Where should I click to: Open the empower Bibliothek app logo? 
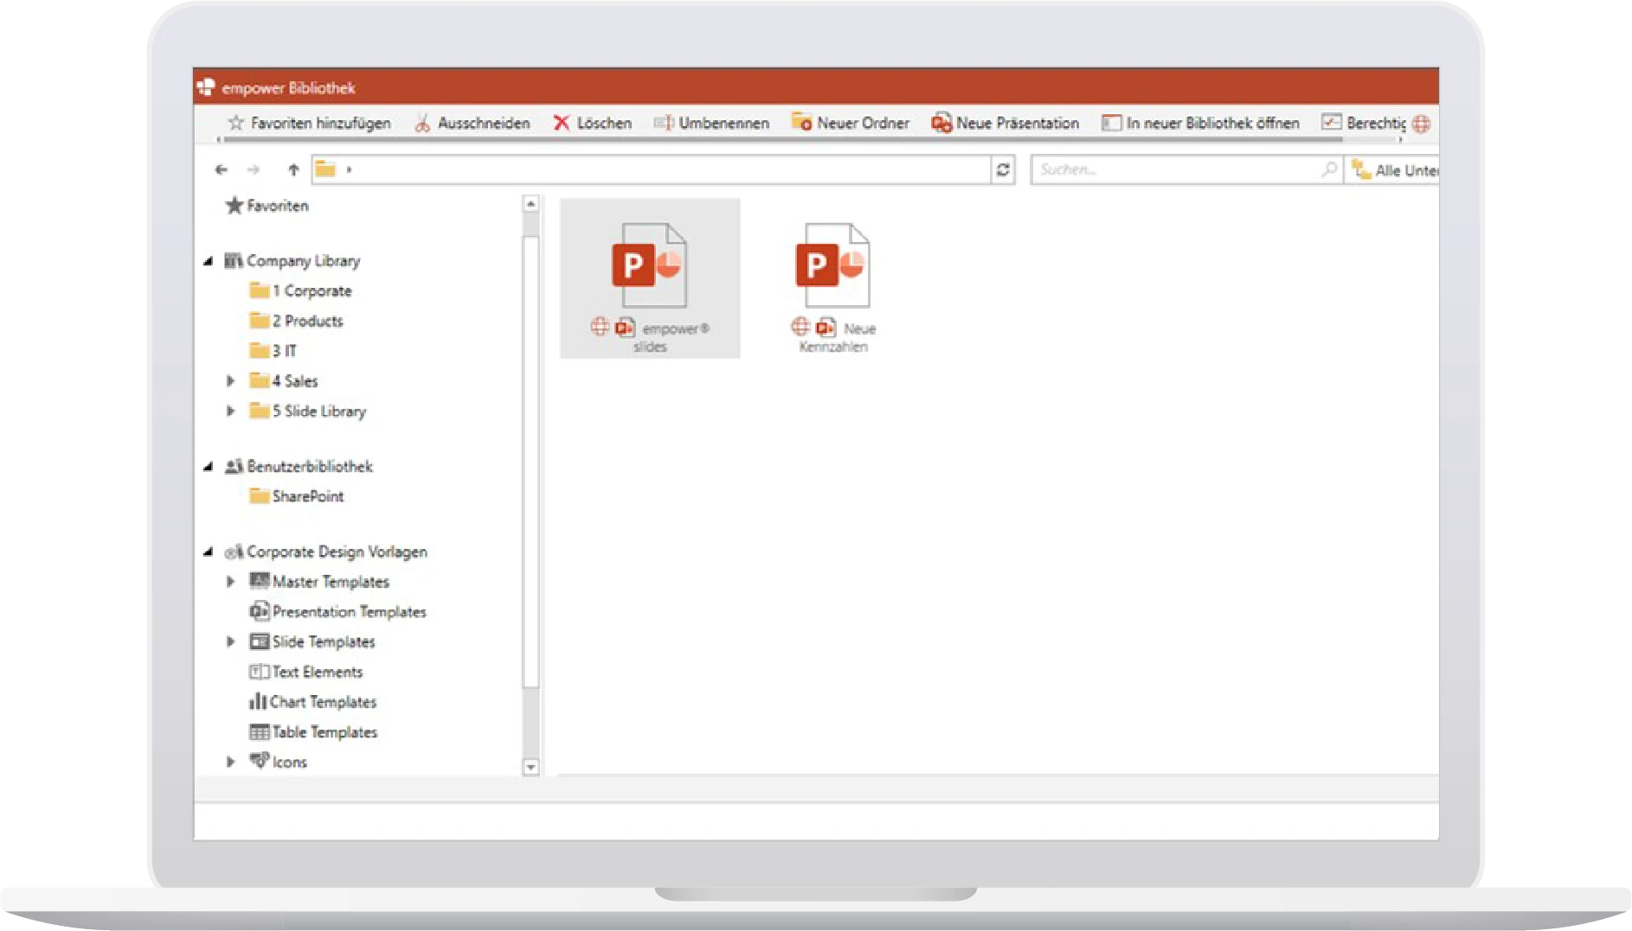pos(205,87)
